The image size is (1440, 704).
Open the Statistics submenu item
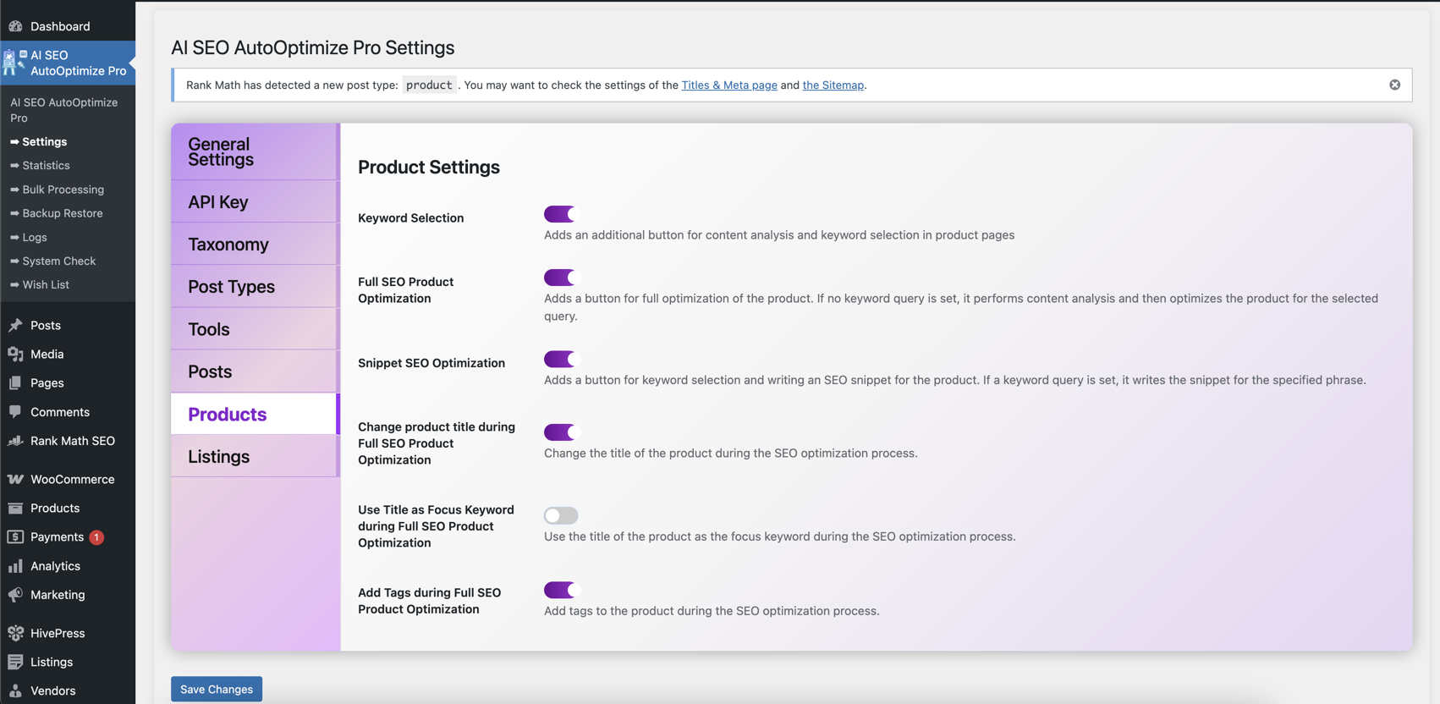coord(46,165)
